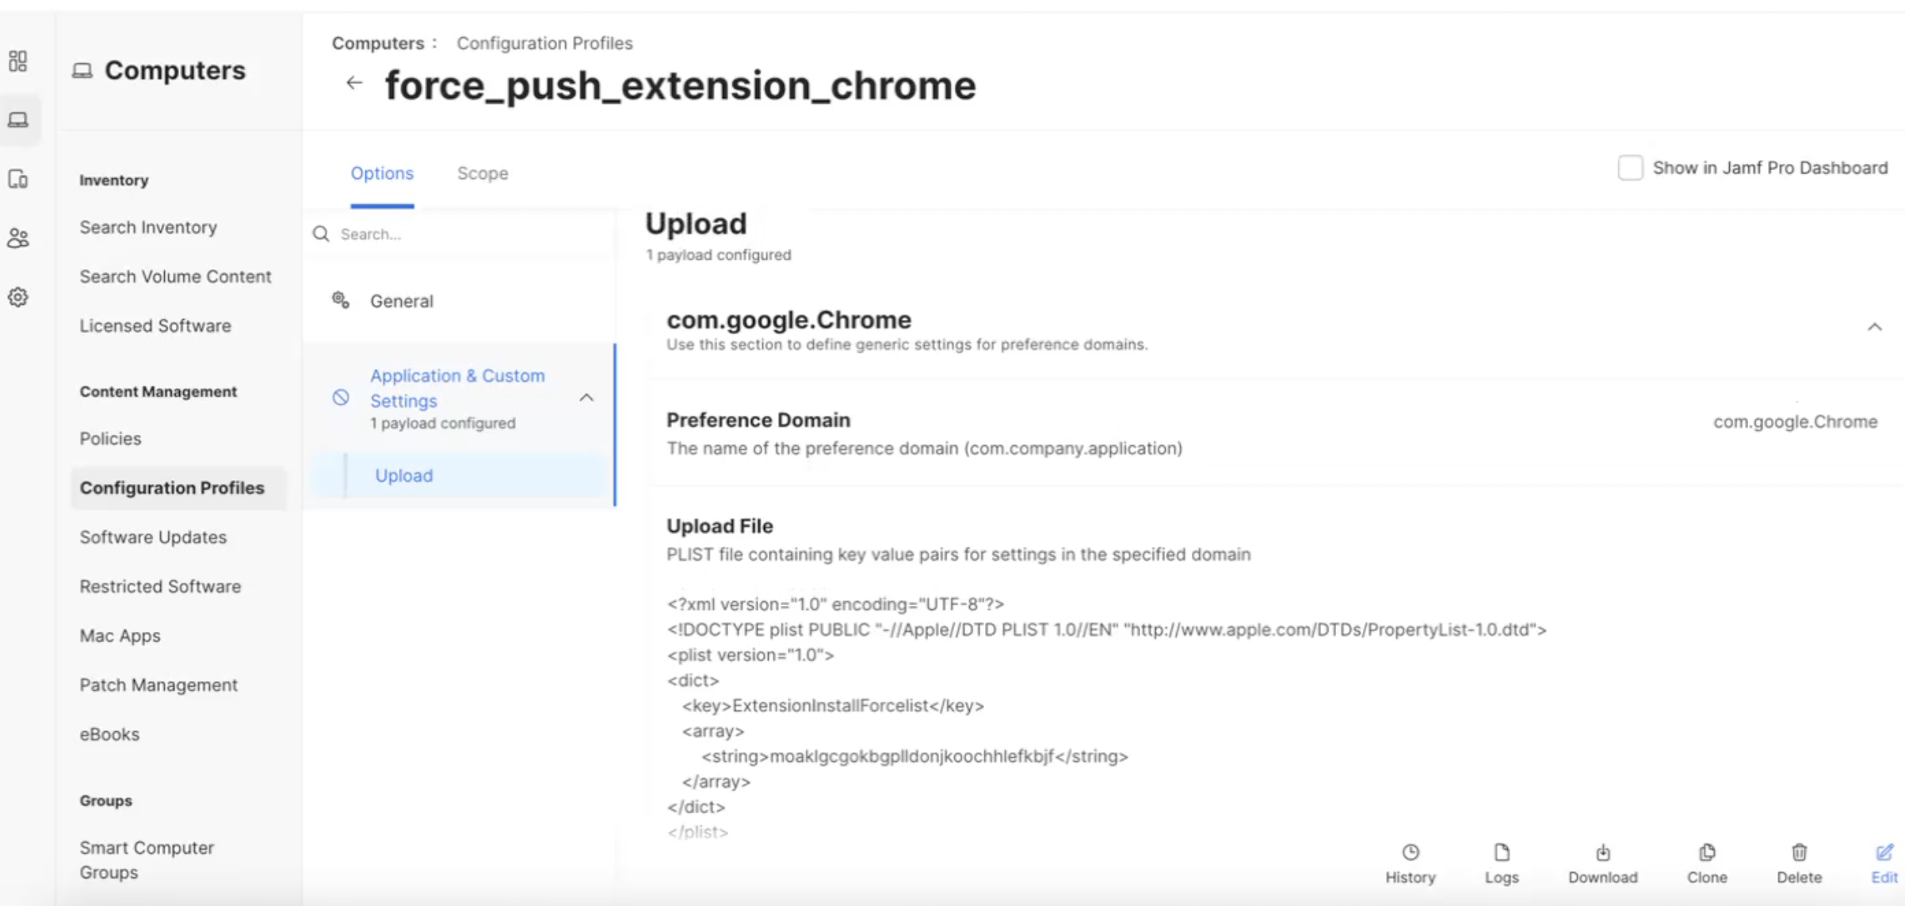Open the dashboard icon in left rail

coord(17,61)
